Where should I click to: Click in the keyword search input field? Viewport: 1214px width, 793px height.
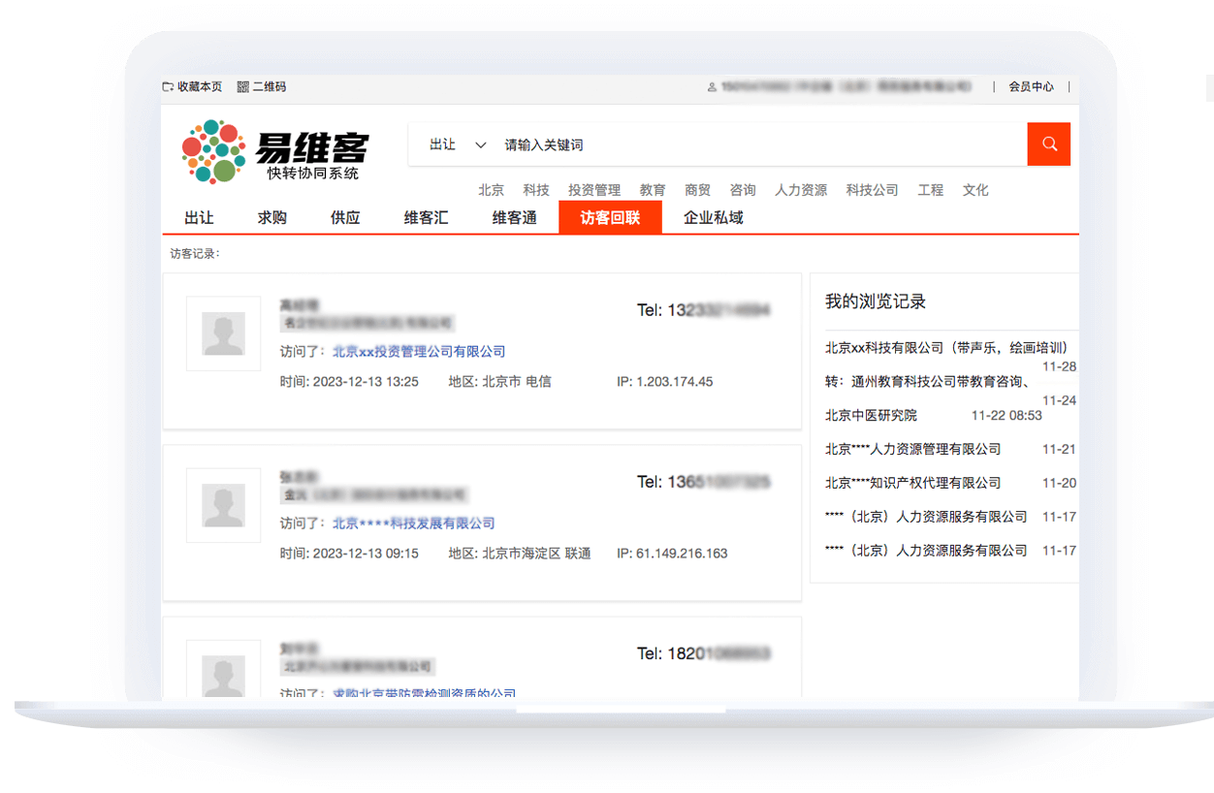(x=756, y=144)
